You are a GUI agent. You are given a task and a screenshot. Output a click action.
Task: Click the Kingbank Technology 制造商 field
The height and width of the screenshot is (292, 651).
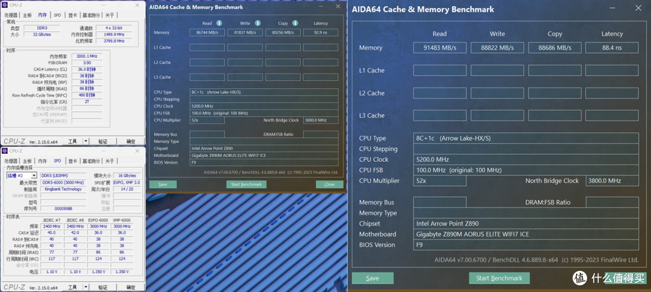click(63, 189)
